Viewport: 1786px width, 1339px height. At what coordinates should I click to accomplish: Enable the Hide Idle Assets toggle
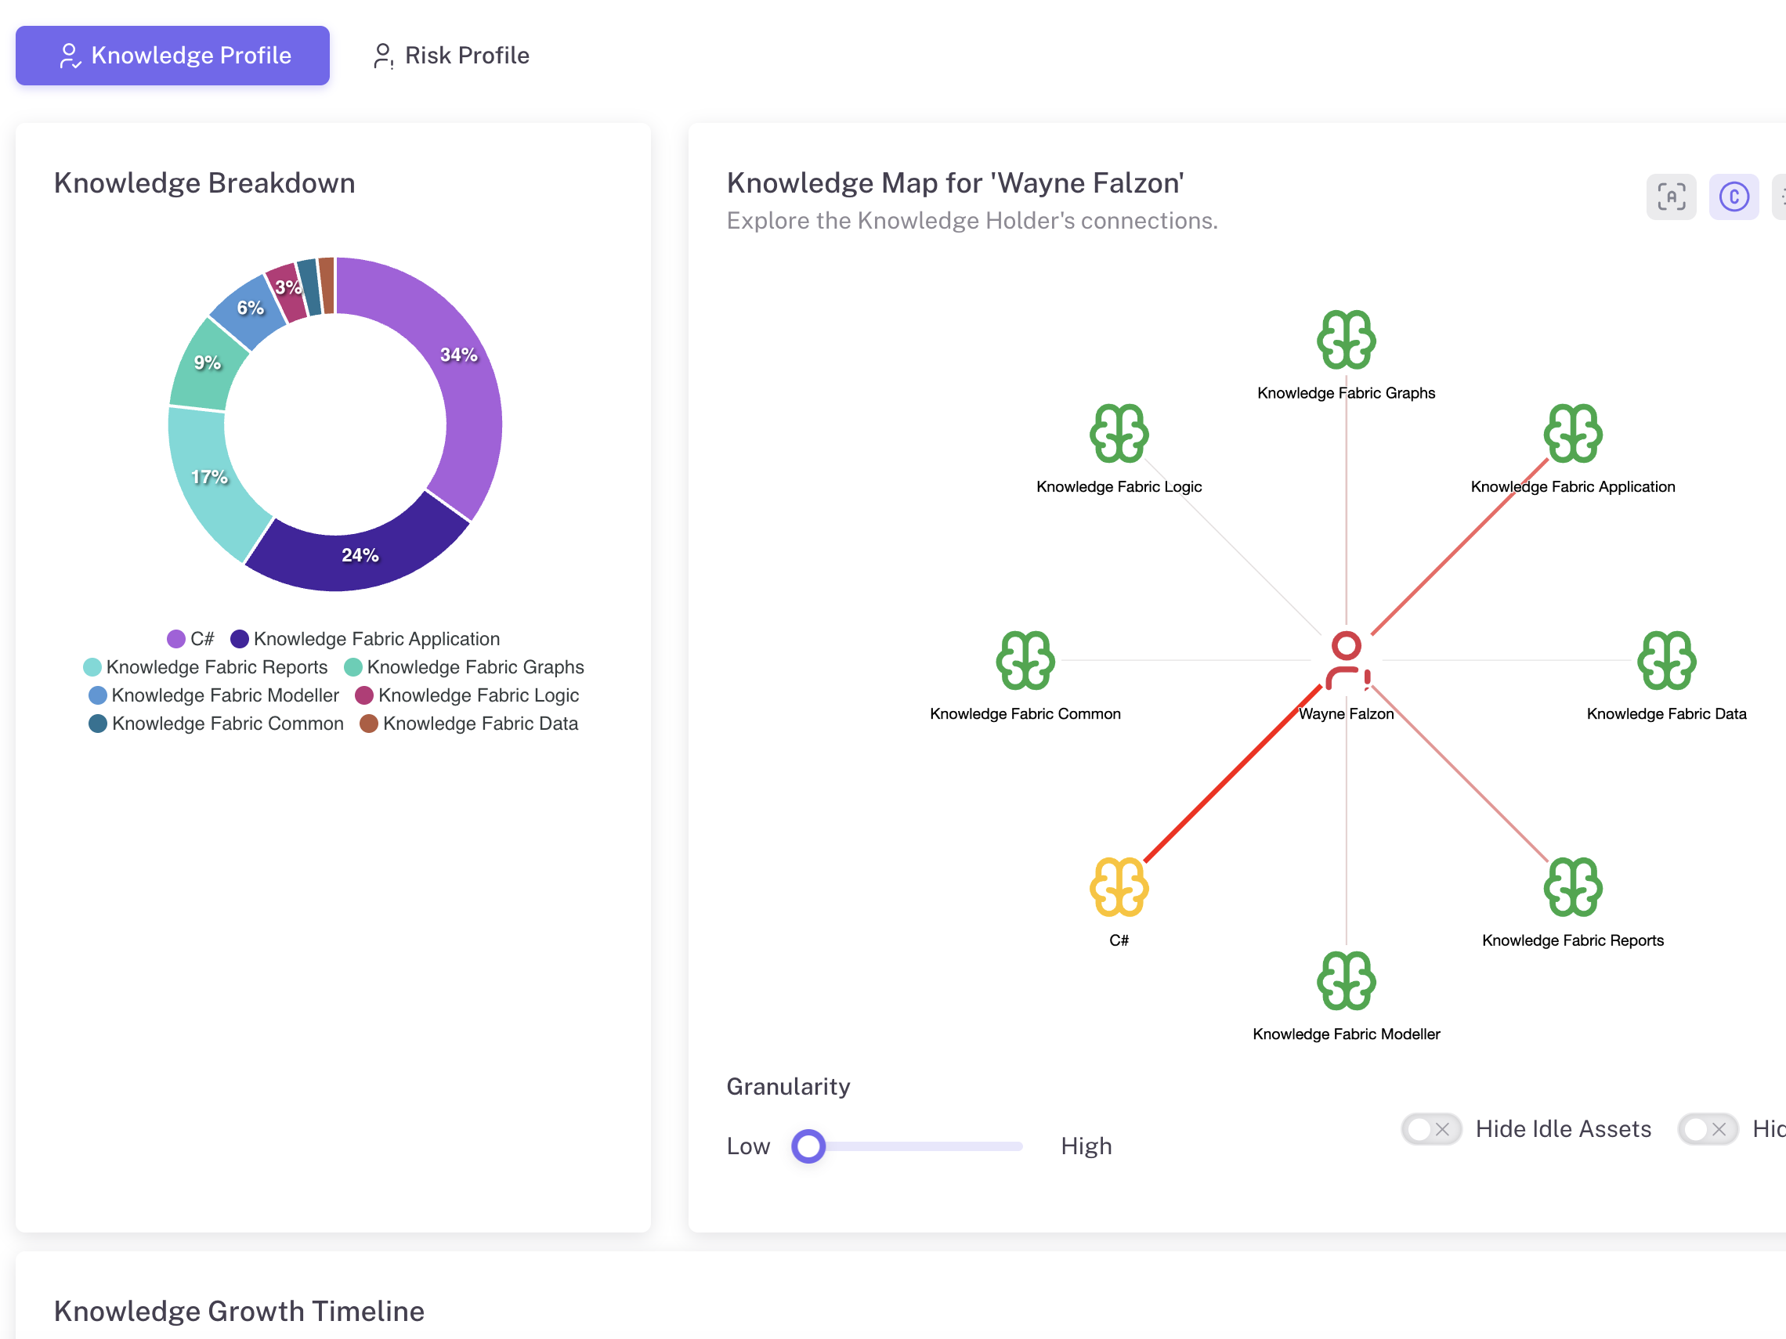pos(1430,1129)
